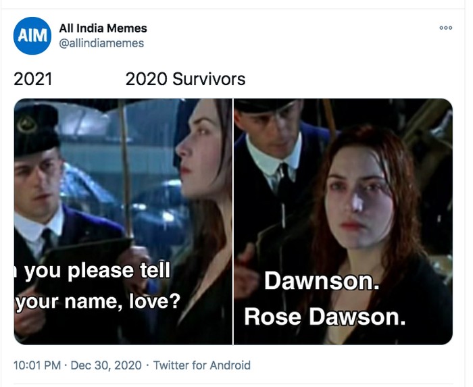Click the officer's cap in left image
Image resolution: width=473 pixels, height=387 pixels.
pos(36,130)
